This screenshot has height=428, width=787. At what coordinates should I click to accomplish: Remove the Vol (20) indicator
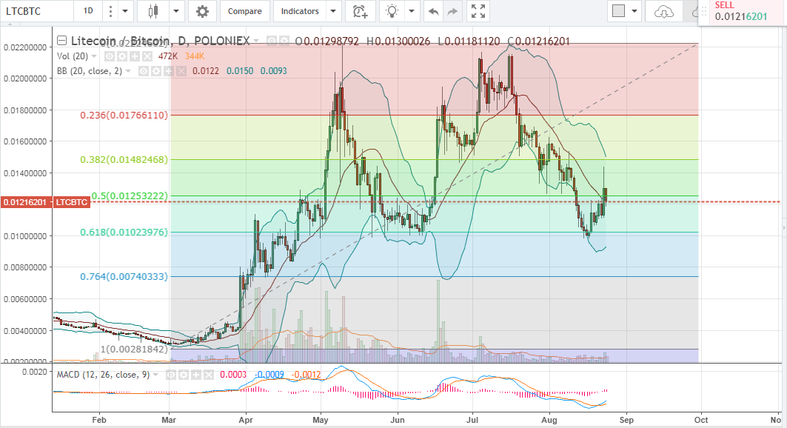(x=147, y=56)
